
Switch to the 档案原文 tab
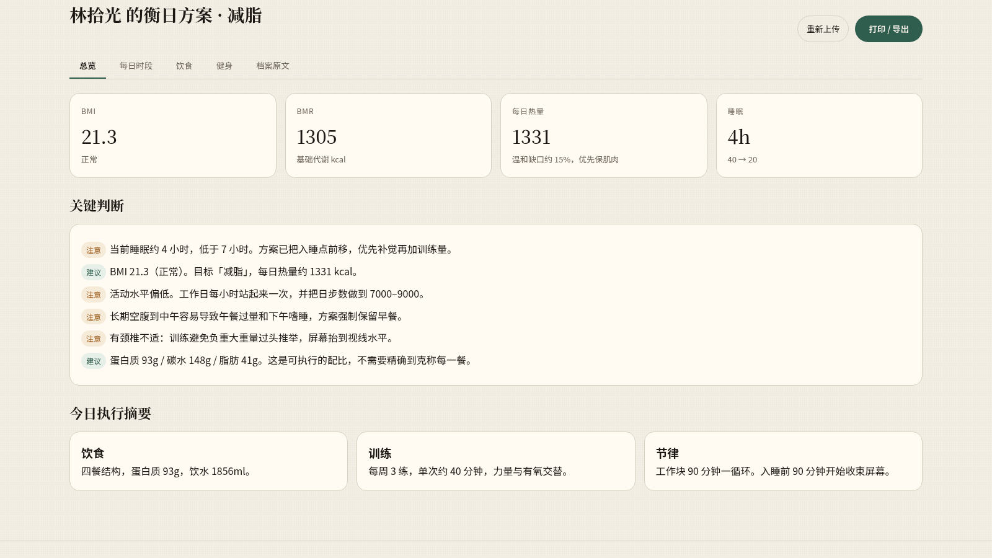pyautogui.click(x=273, y=66)
